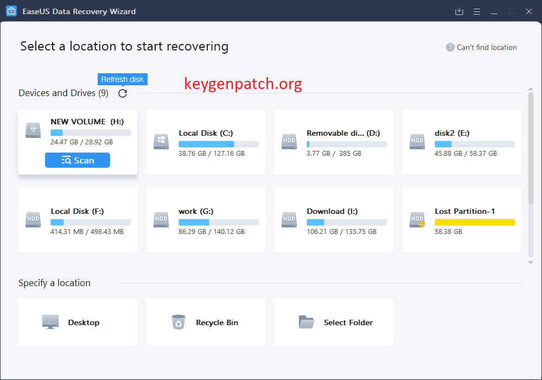Screen dimensions: 542x380
Task: Click the Removable di... (D:) name text
Action: pos(343,133)
